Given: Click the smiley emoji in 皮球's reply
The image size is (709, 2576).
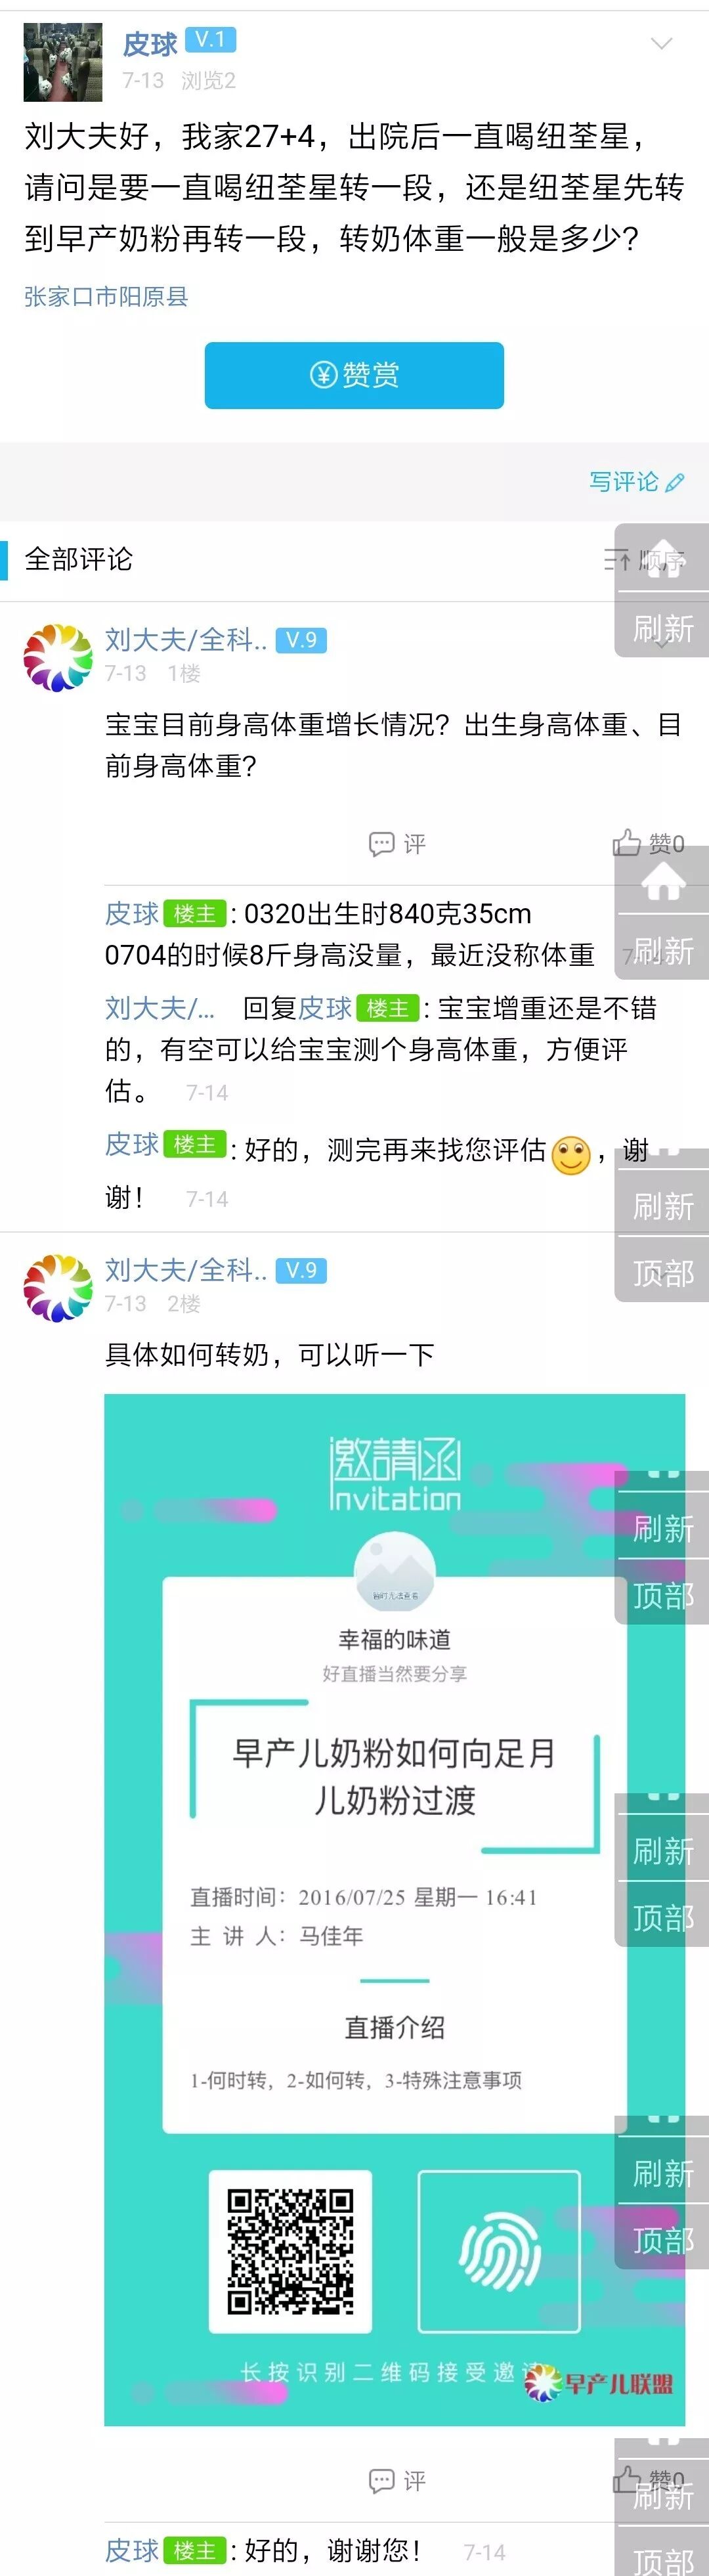Looking at the screenshot, I should pyautogui.click(x=572, y=1156).
